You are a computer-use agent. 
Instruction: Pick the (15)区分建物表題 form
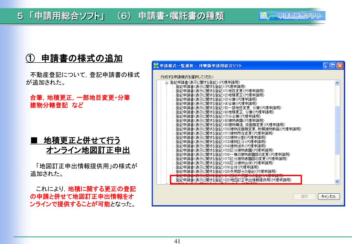click(x=224, y=150)
